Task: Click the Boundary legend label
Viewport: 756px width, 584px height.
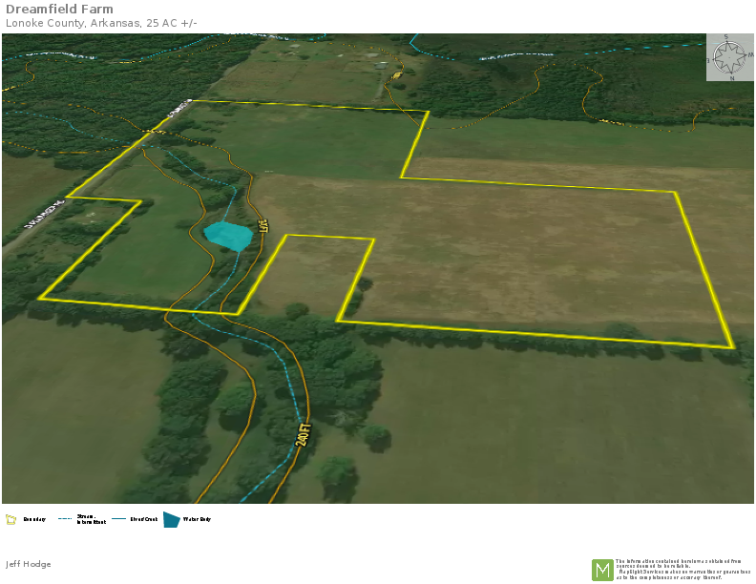Action: [34, 520]
